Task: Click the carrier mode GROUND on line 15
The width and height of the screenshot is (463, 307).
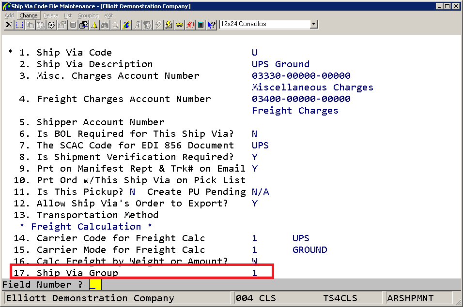Action: tap(310, 250)
